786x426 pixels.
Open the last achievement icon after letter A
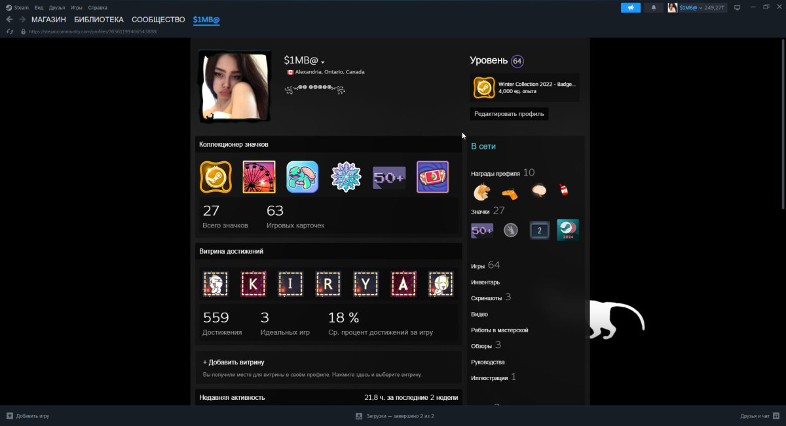pyautogui.click(x=441, y=284)
